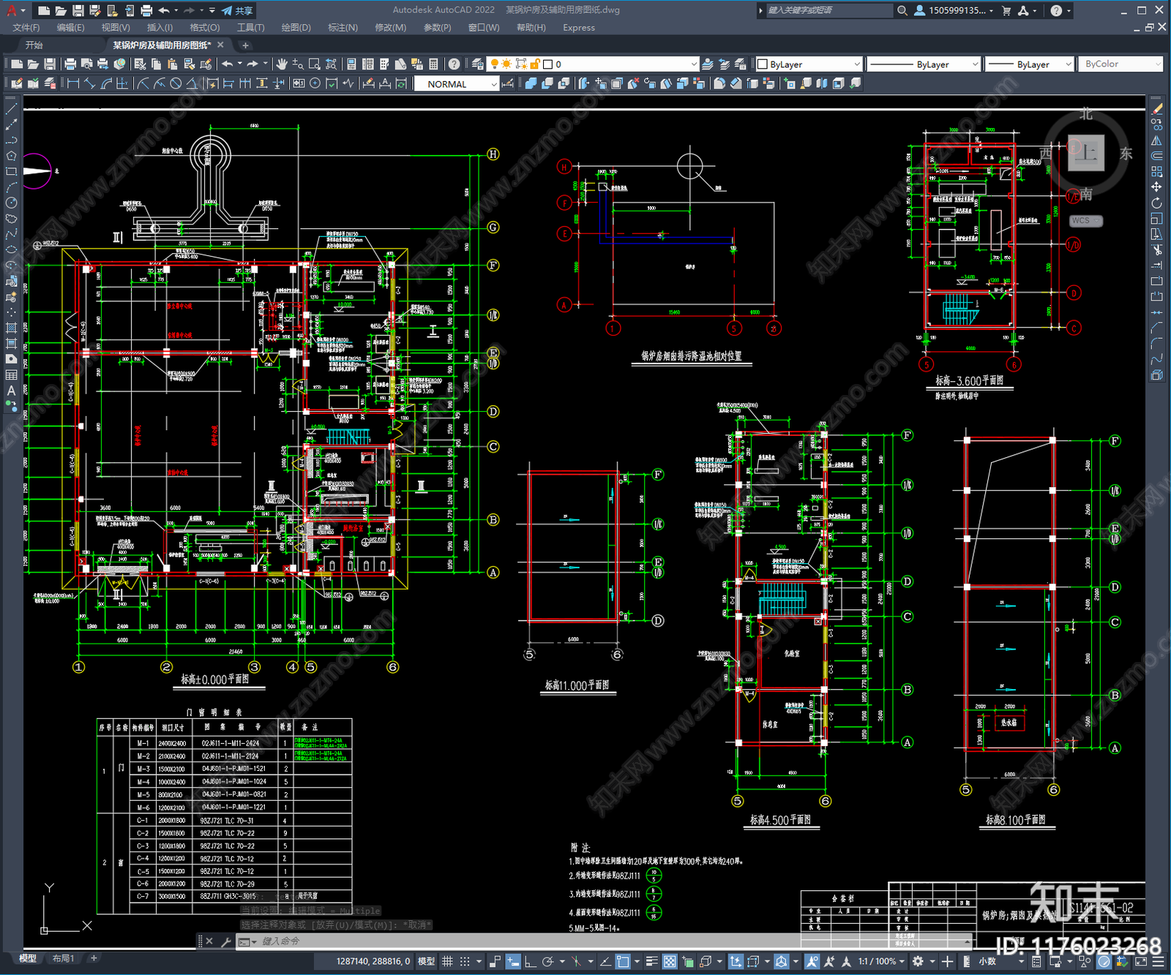
Task: Open the Layer Properties Manager icon
Action: (478, 64)
